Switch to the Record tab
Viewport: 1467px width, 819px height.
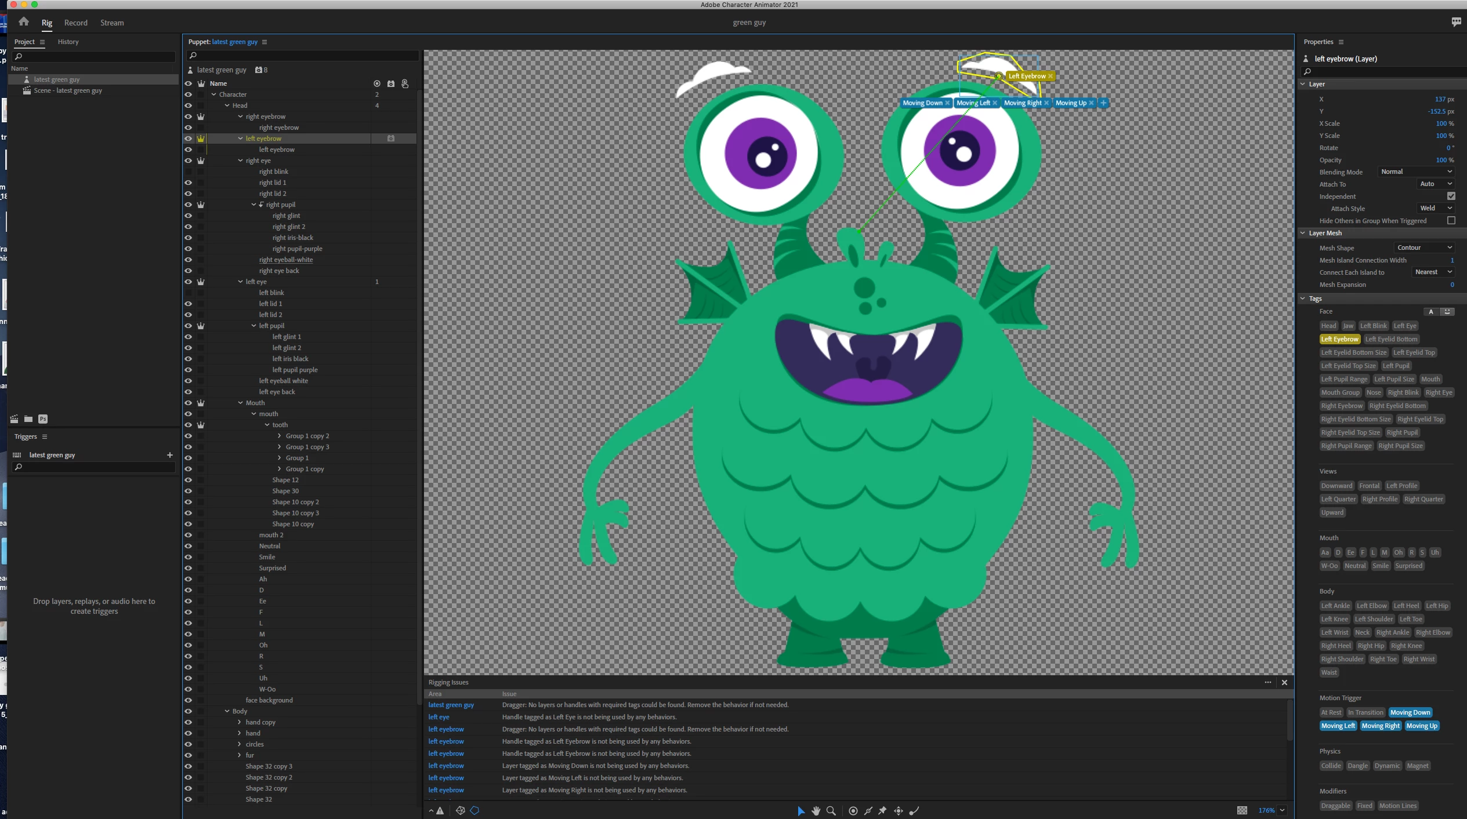(75, 23)
